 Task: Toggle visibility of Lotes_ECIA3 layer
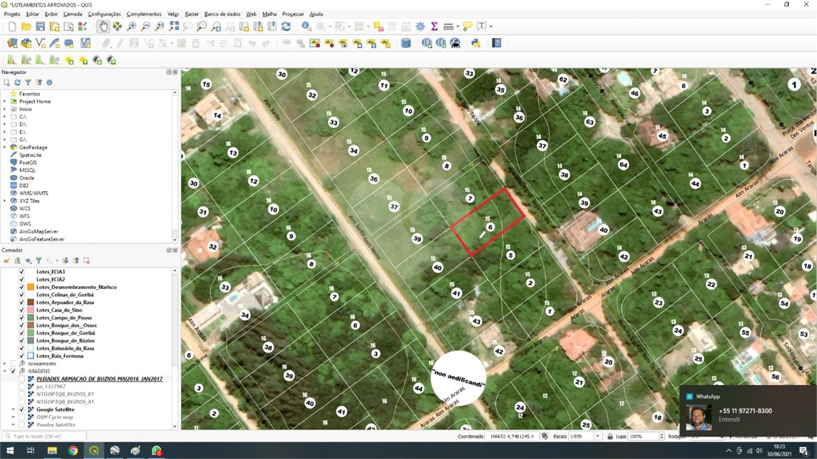pyautogui.click(x=22, y=271)
